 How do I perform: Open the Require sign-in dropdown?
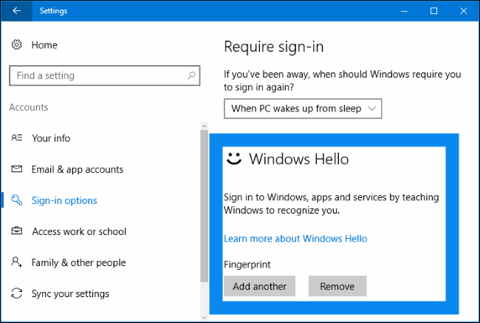coord(304,109)
